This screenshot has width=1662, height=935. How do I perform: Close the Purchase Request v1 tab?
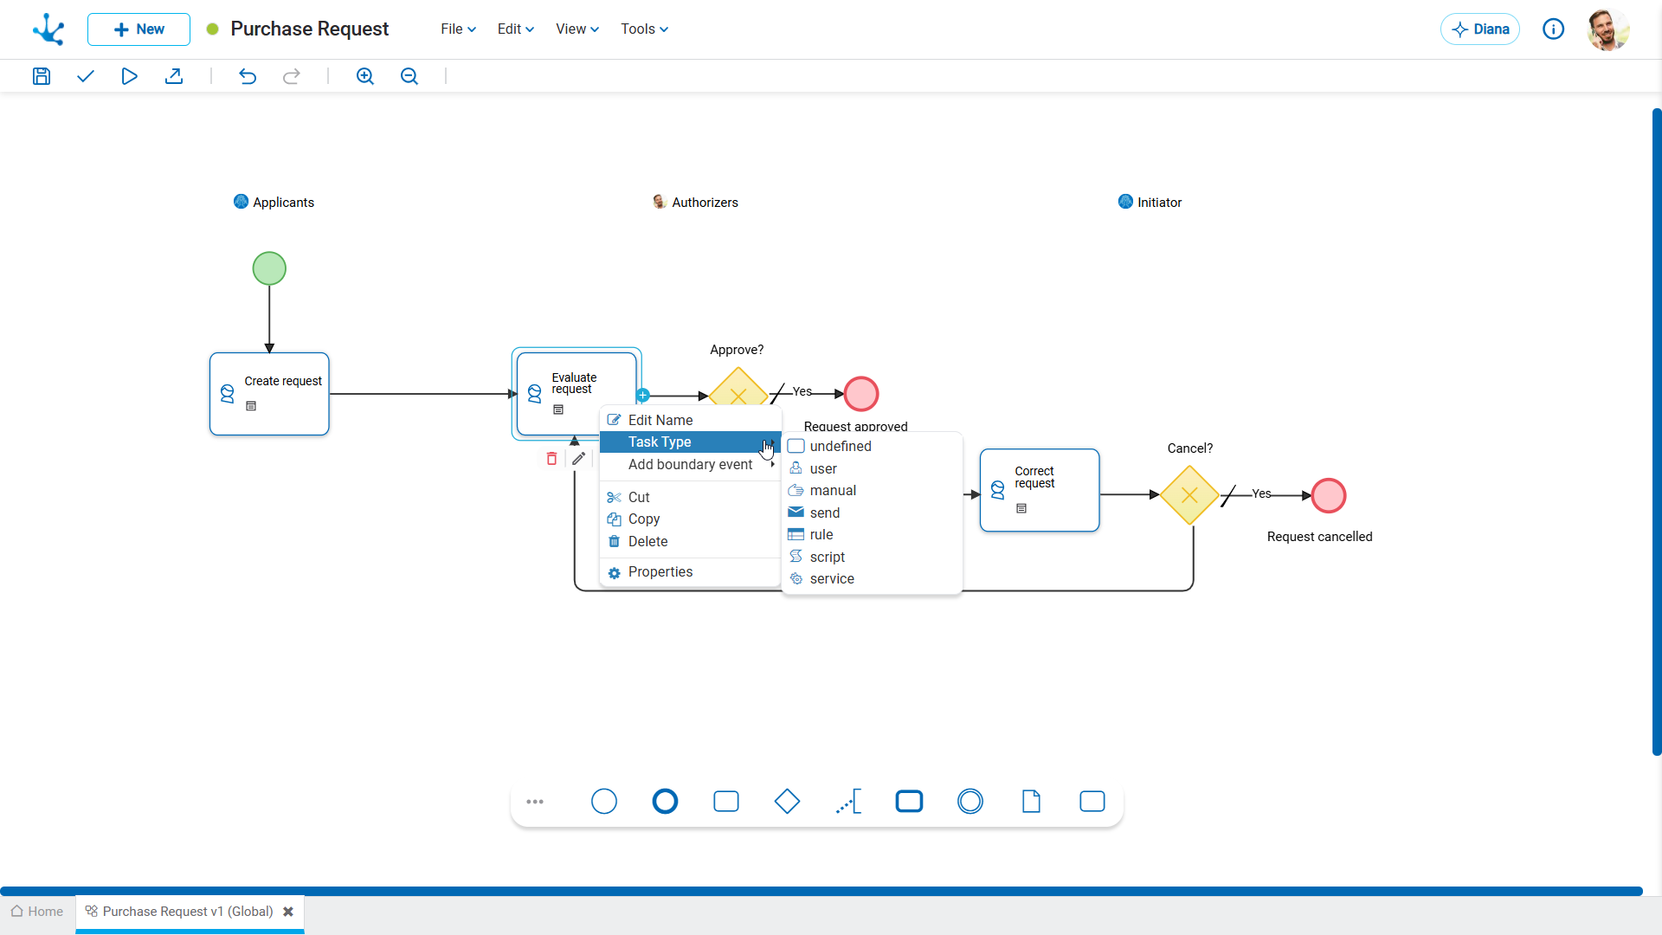pyautogui.click(x=288, y=912)
